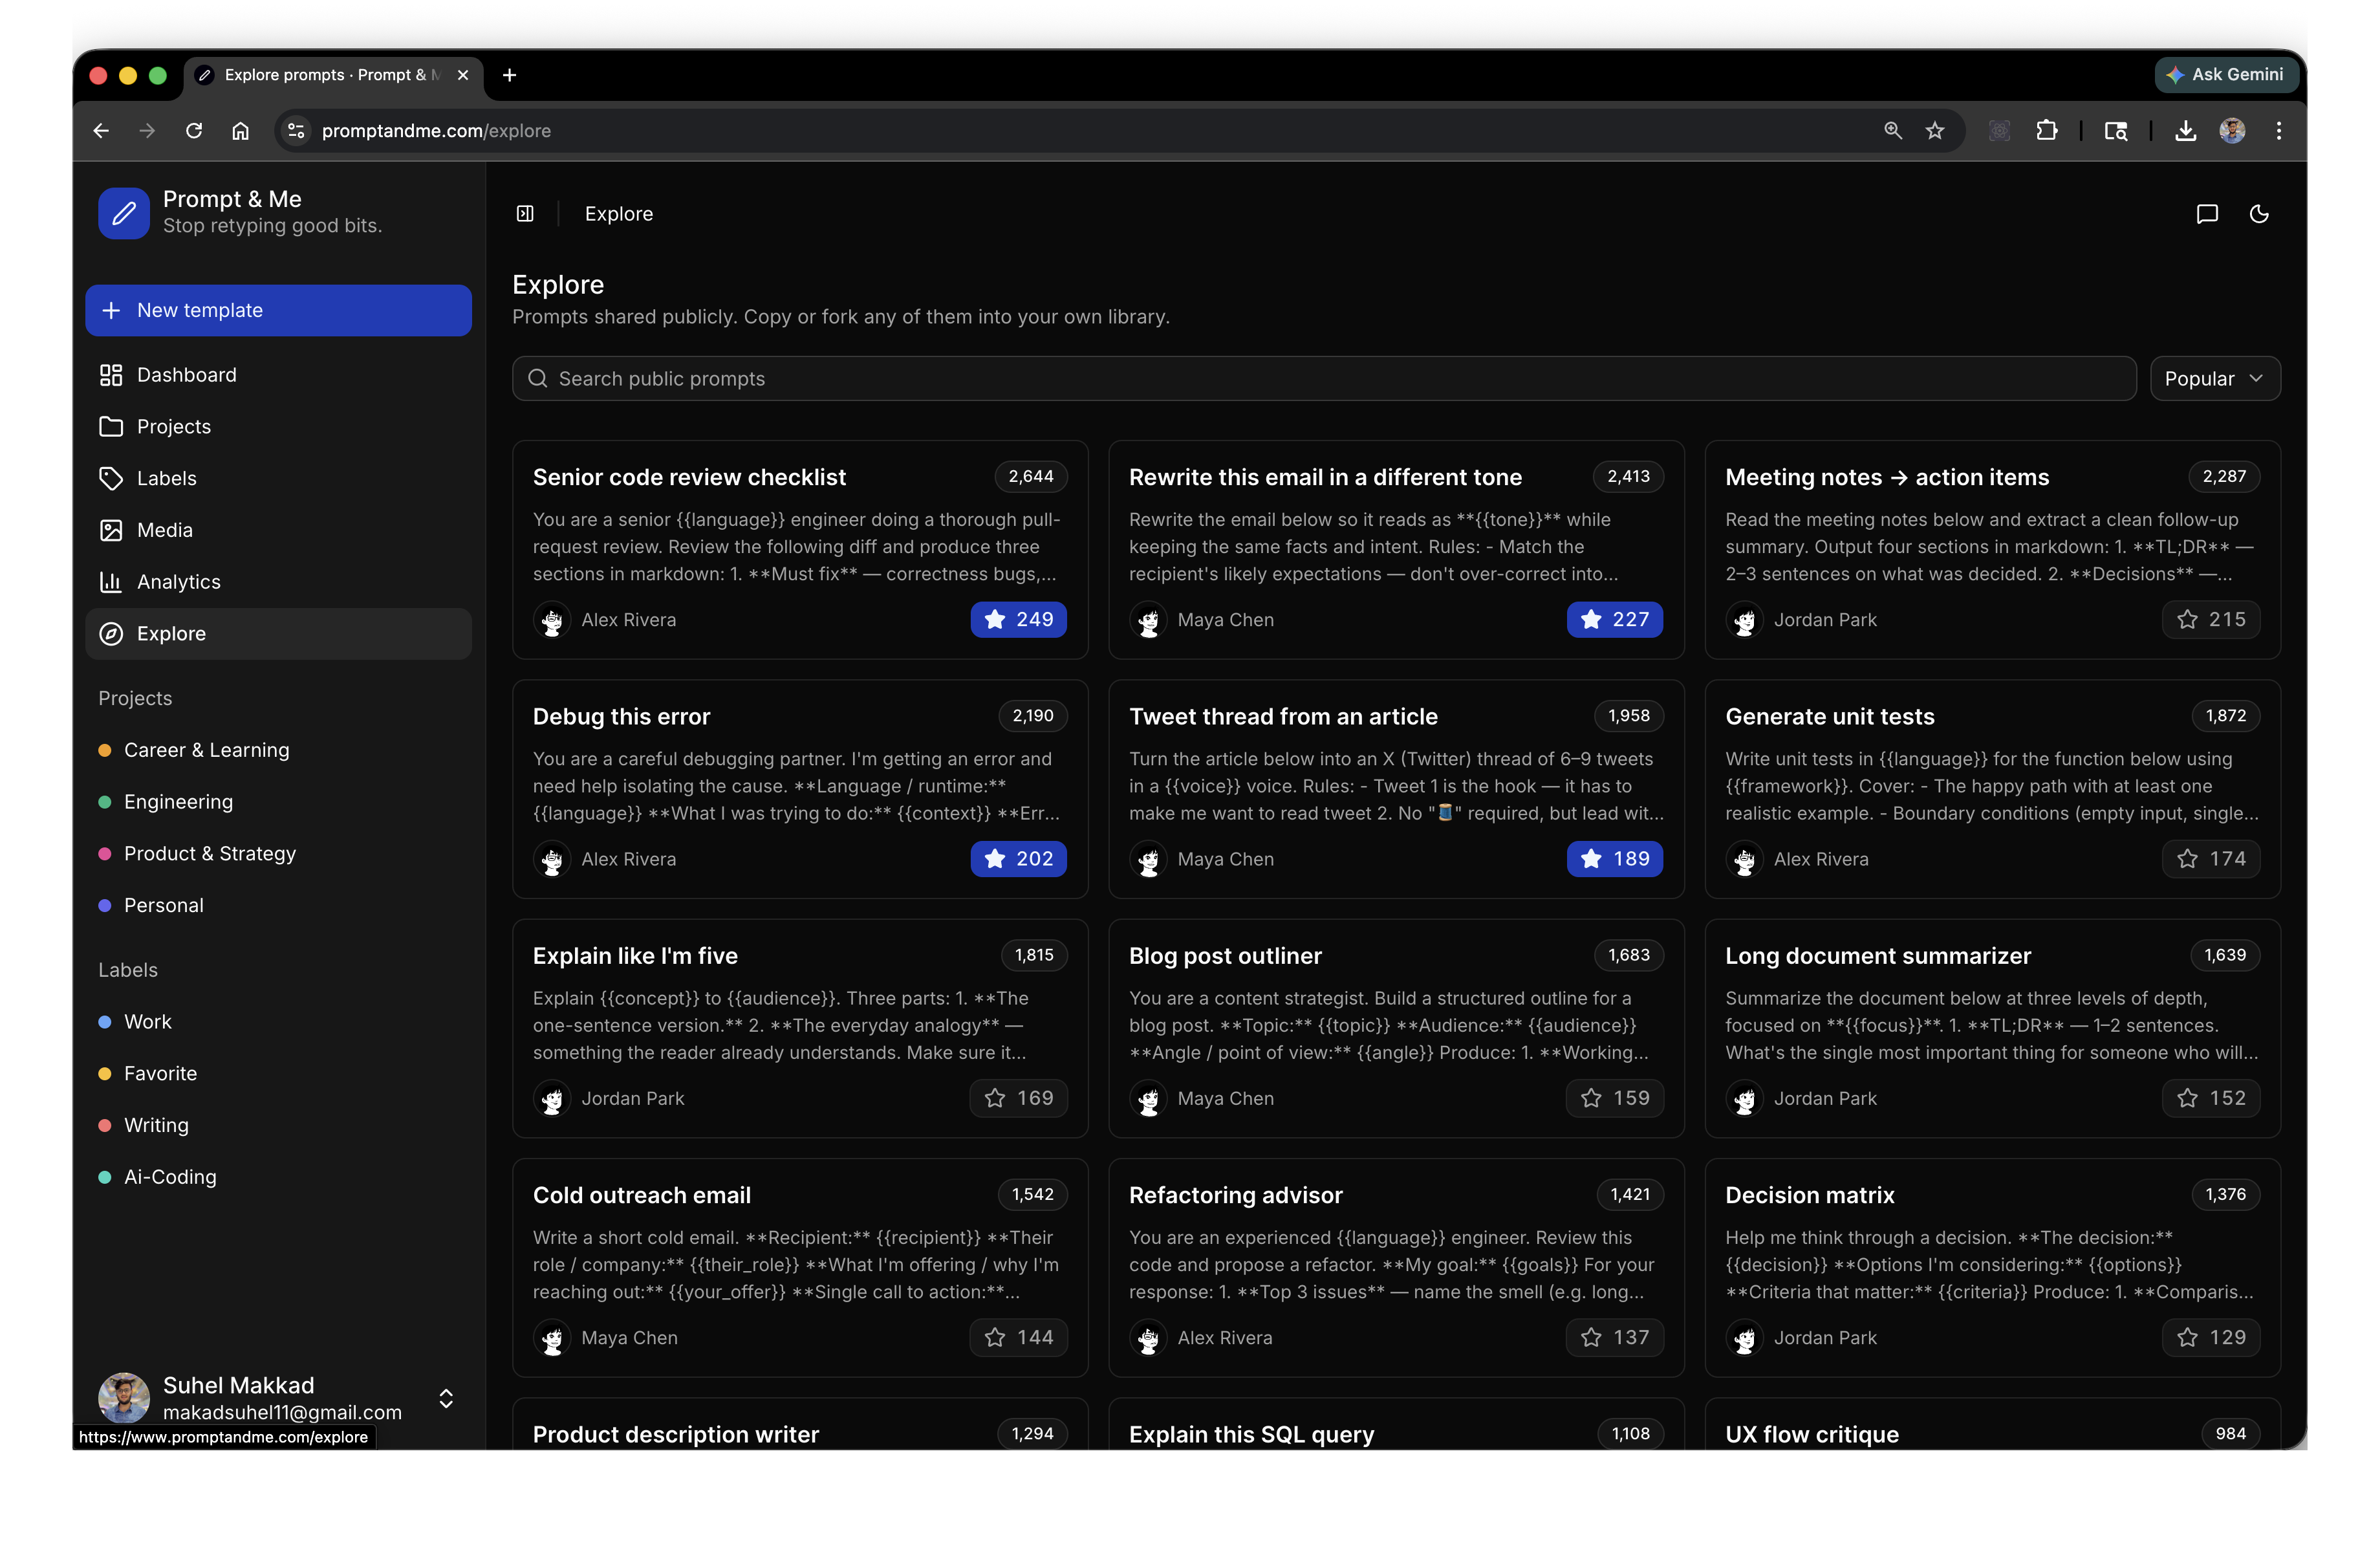Screen dimensions: 2380x1546
Task: Expand the Suhel Makkad account menu
Action: (x=446, y=1398)
